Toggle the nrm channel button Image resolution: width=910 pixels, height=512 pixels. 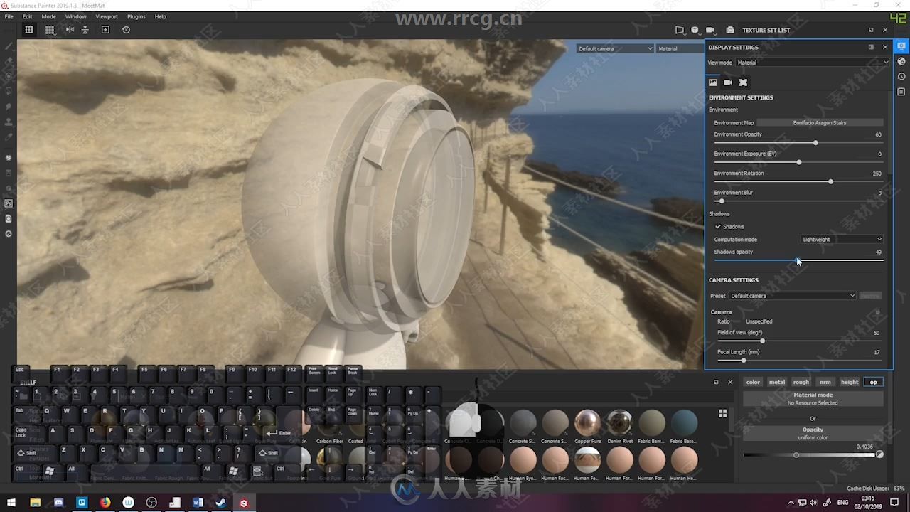tap(825, 382)
